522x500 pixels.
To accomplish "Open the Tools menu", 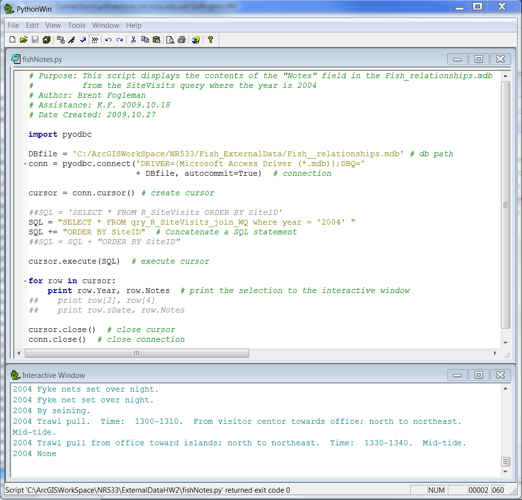I will pyautogui.click(x=77, y=25).
